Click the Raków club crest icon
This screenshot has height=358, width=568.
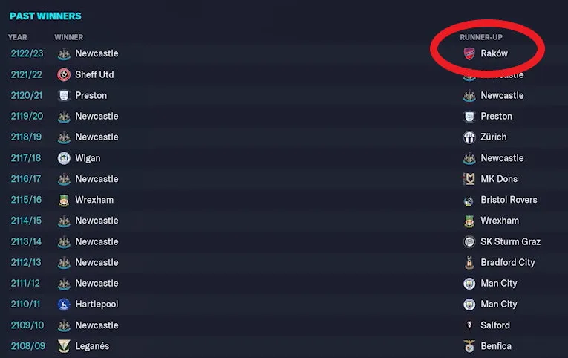click(x=469, y=53)
